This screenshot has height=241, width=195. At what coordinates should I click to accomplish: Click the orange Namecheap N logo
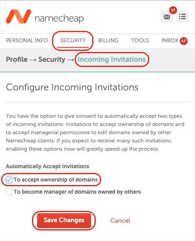pos(18,16)
